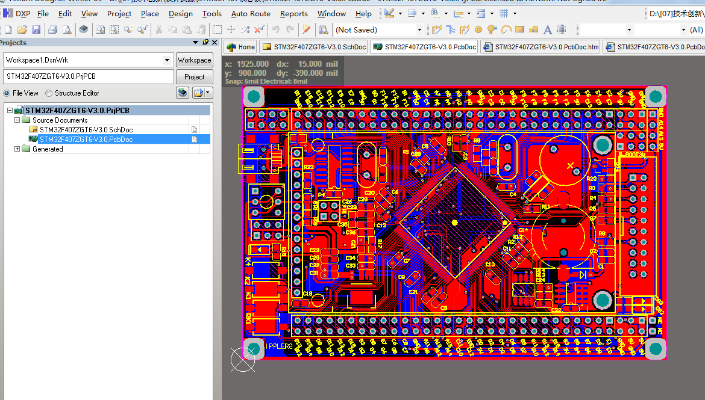This screenshot has width=705, height=400.
Task: Open the Utility Tools dropdown arrow
Action: point(400,13)
